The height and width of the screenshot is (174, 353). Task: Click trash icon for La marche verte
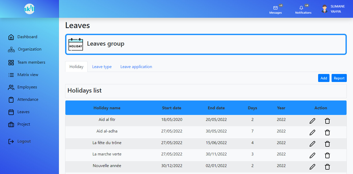tap(327, 155)
